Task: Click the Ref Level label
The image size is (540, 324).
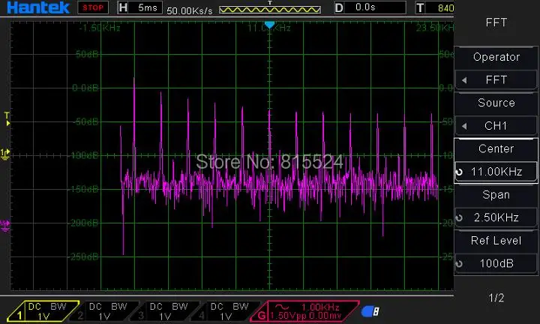Action: coord(496,240)
